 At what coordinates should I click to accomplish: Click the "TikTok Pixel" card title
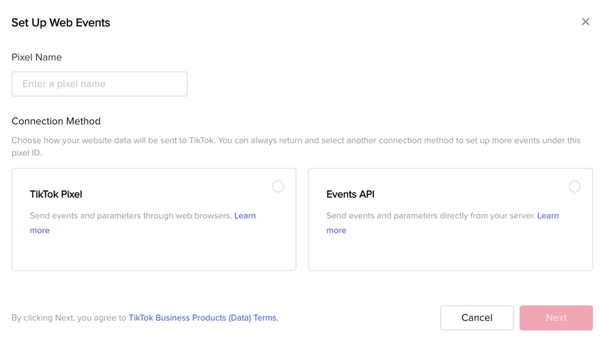56,194
